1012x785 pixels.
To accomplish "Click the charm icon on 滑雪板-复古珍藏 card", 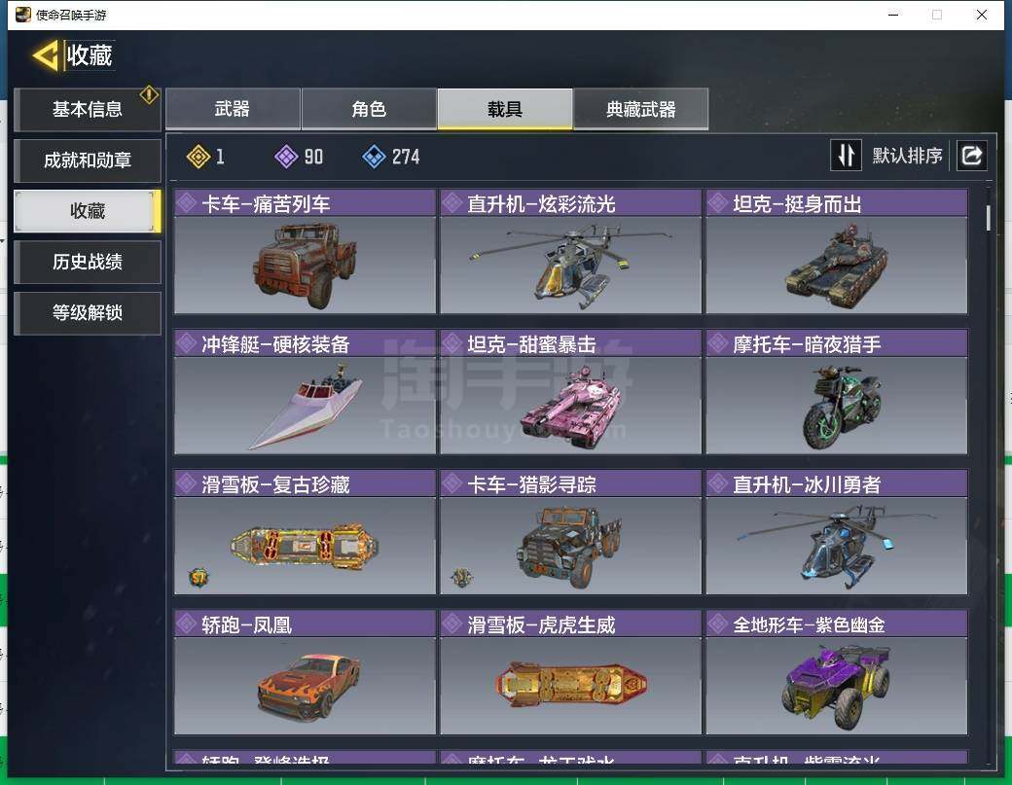I will [199, 577].
